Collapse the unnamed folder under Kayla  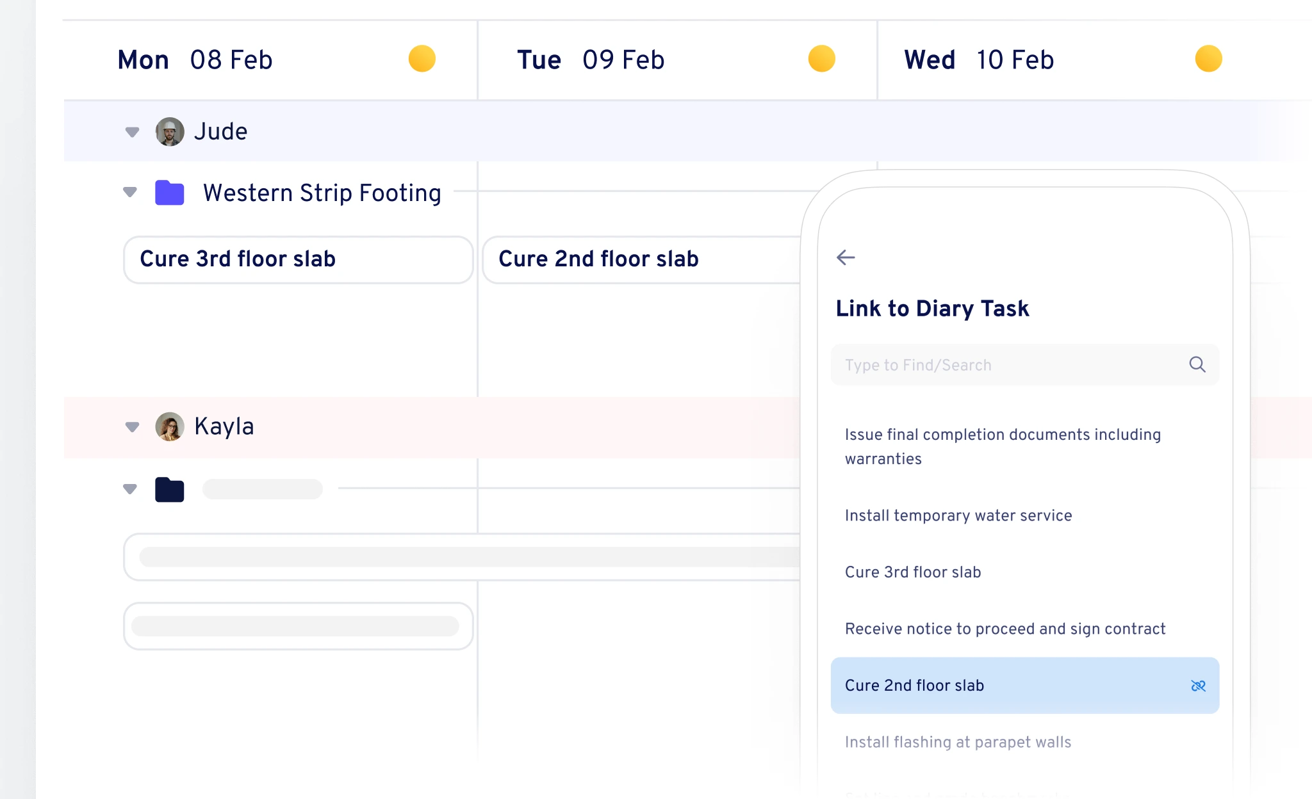130,489
